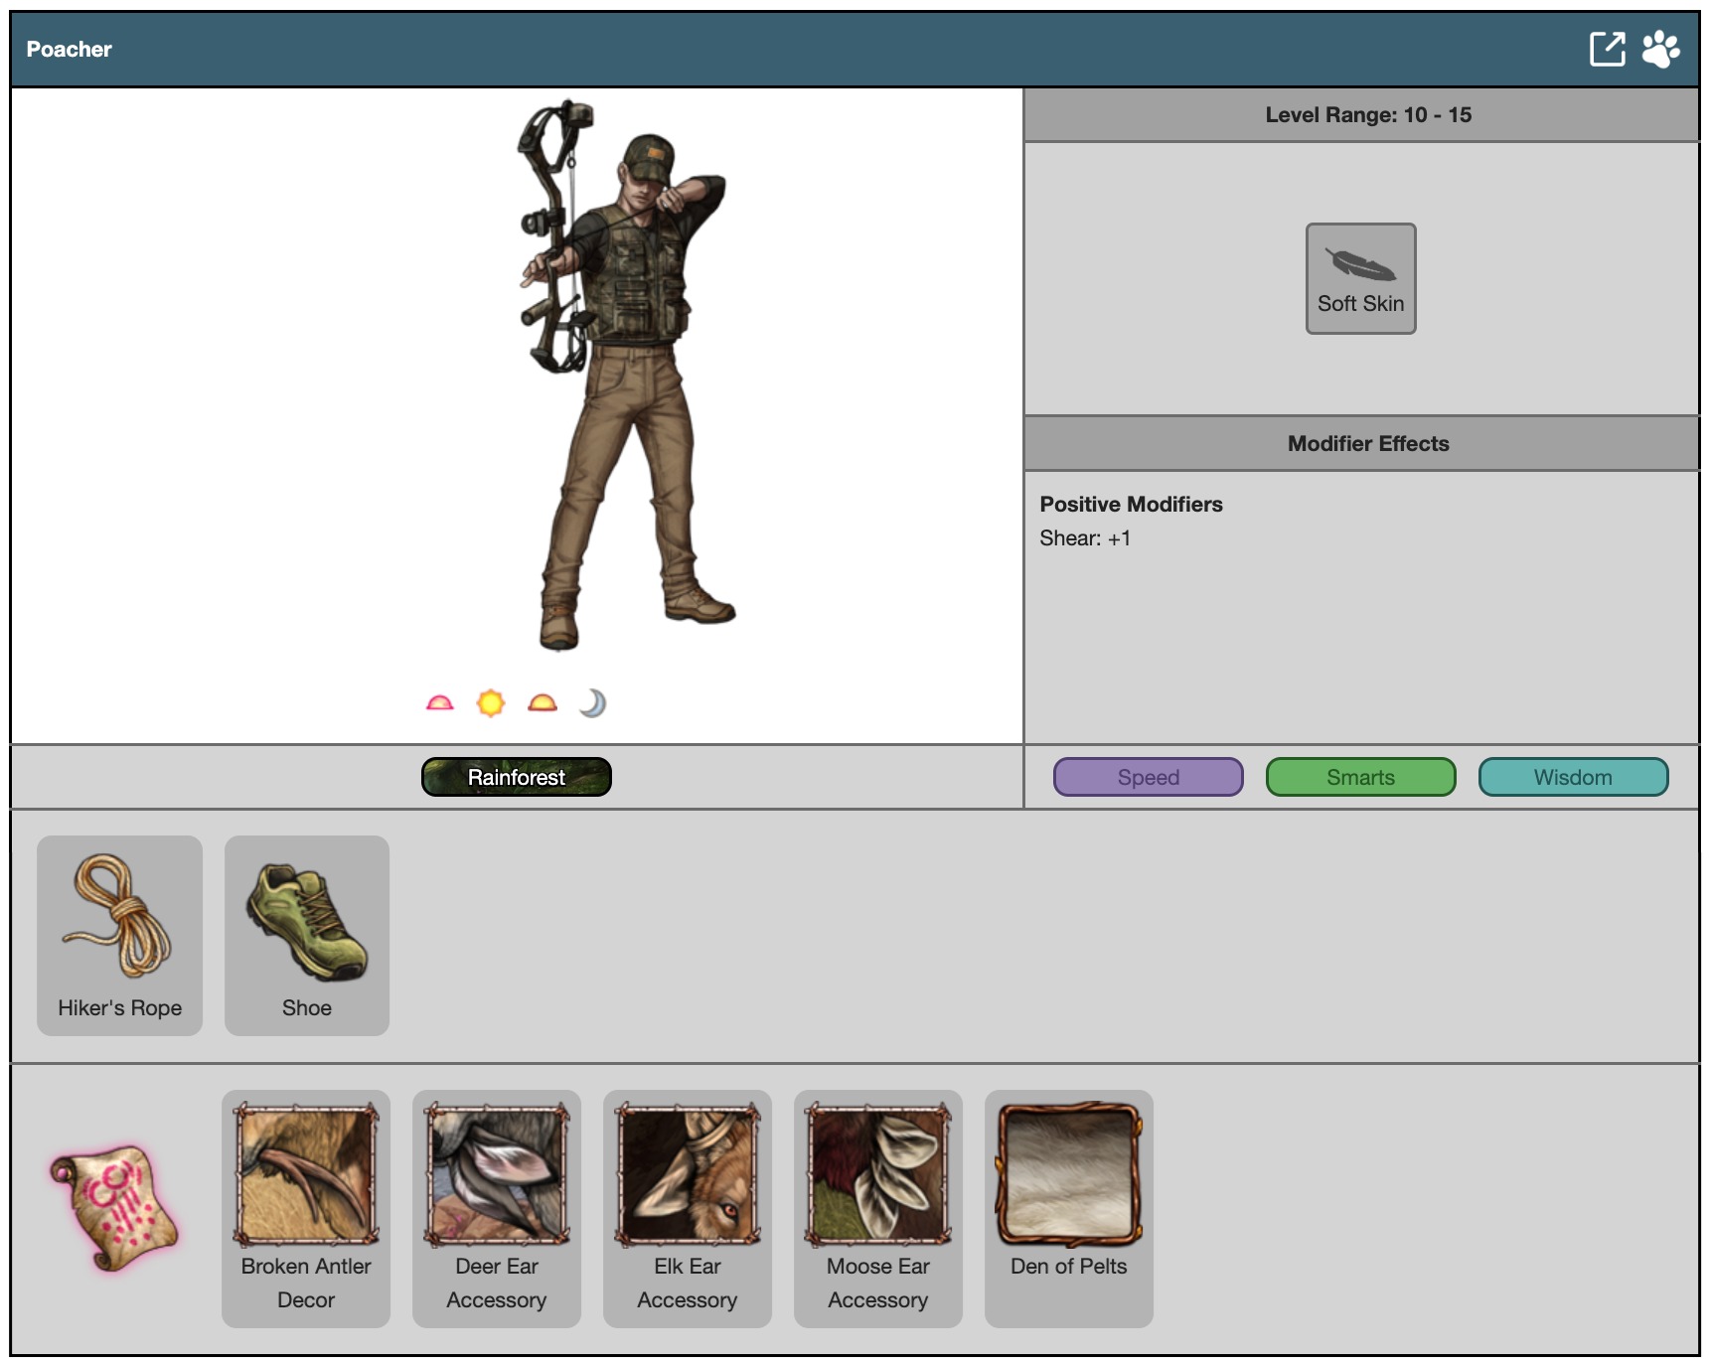Viewport: 1709px width, 1365px height.
Task: Click the dawn time-of-day icon
Action: coord(439,703)
